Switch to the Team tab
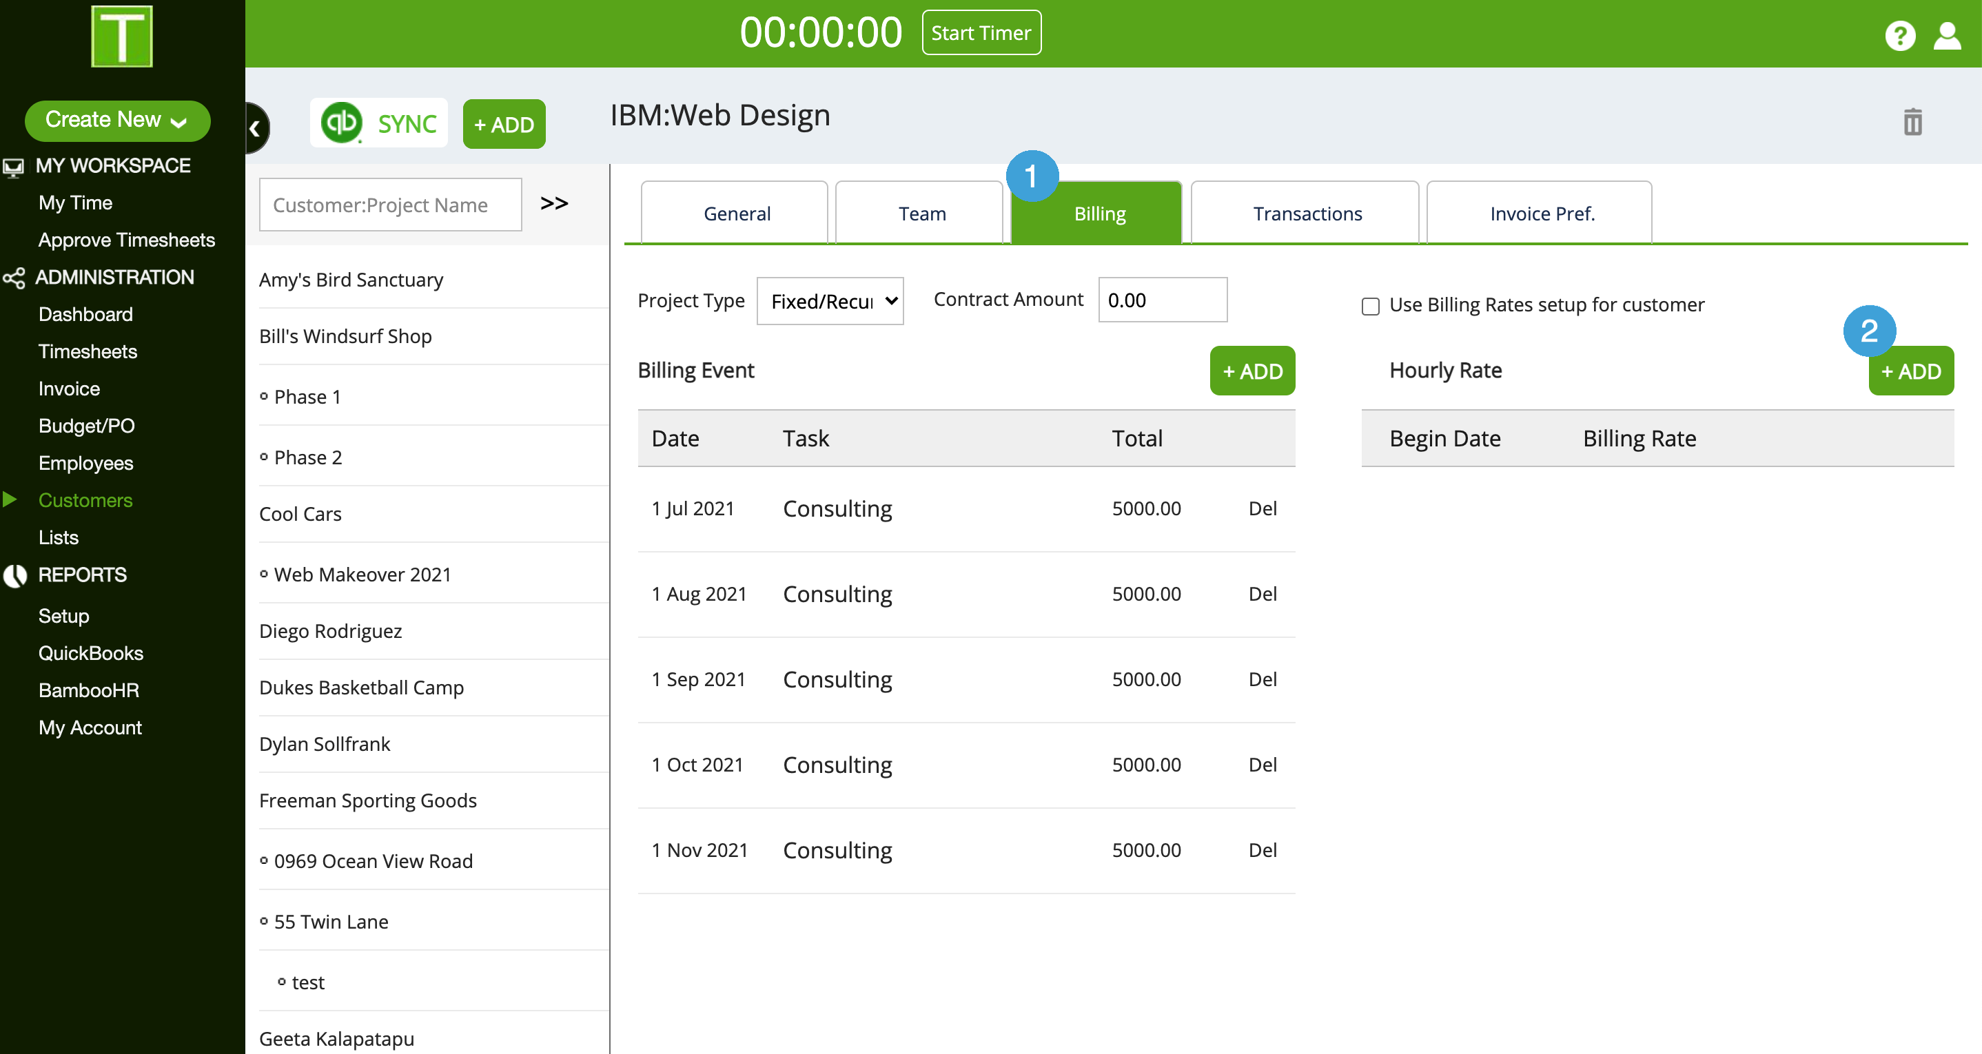Image resolution: width=1982 pixels, height=1054 pixels. point(920,213)
